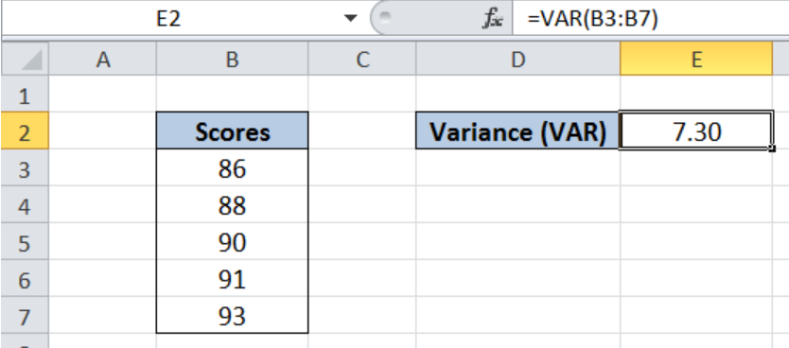Select column C header

point(362,60)
